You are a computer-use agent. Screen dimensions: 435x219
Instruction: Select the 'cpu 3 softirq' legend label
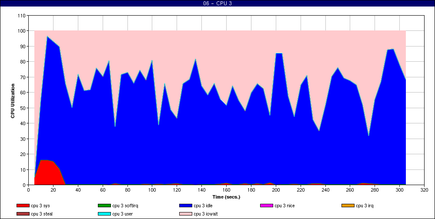click(x=125, y=206)
